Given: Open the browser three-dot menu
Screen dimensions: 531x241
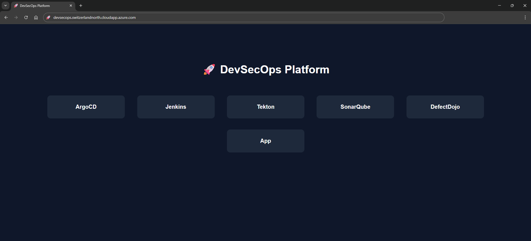Looking at the screenshot, I should [525, 17].
